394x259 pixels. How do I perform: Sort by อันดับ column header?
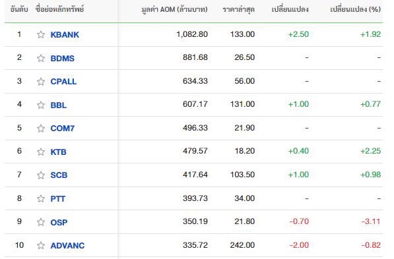coord(19,9)
